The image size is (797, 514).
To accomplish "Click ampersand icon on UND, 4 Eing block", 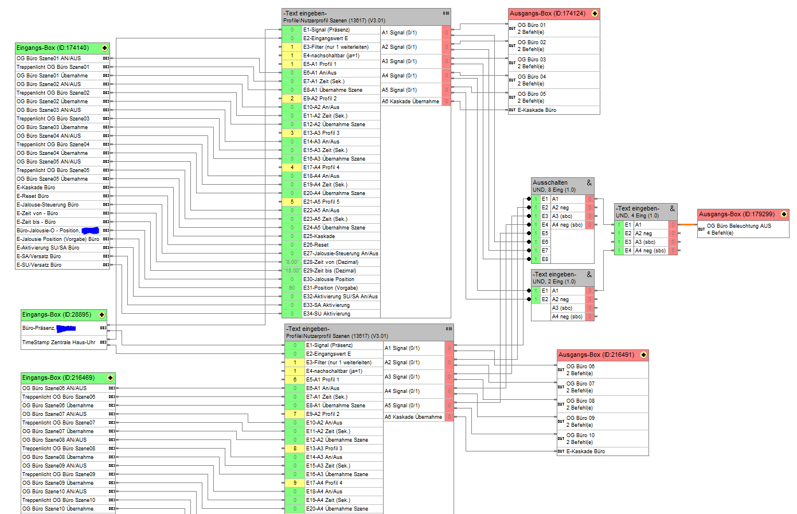I will point(672,208).
